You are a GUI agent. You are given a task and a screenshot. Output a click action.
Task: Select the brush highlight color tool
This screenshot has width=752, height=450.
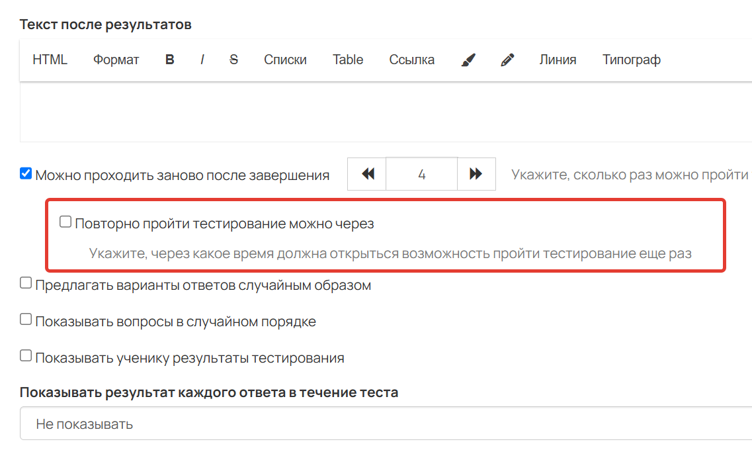[468, 60]
